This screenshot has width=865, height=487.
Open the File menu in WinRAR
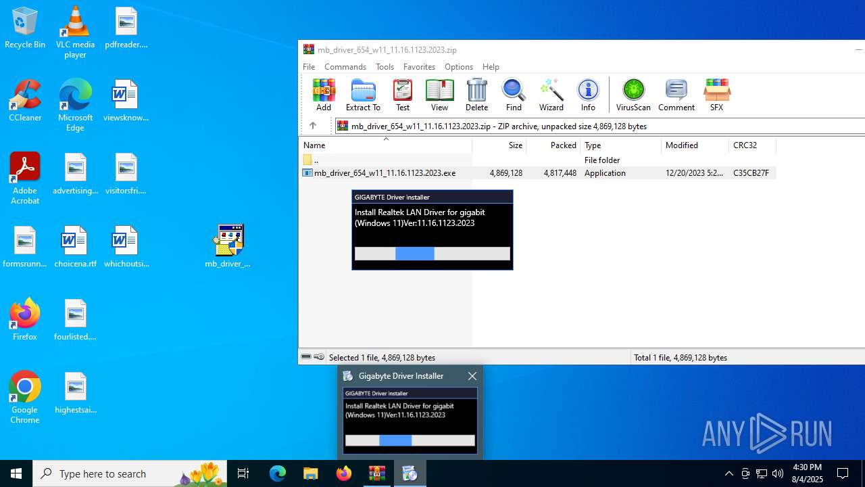[309, 67]
